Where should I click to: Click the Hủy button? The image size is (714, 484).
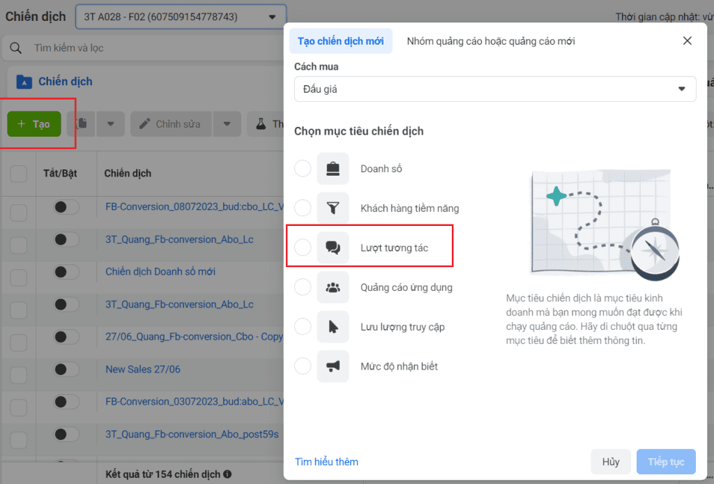pos(611,462)
